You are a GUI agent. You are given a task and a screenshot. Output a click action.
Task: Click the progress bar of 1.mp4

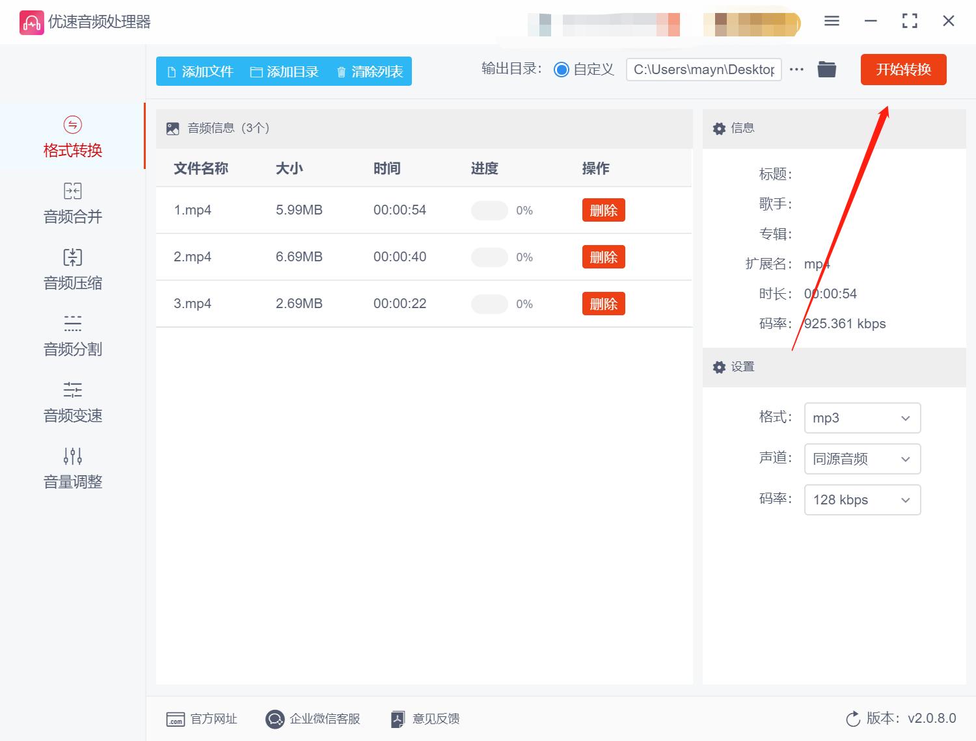(x=489, y=210)
